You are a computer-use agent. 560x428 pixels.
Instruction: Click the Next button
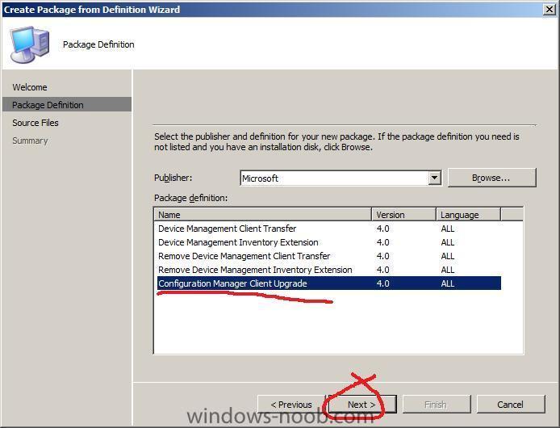361,405
